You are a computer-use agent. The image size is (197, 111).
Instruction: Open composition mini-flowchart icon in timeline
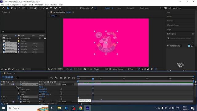[x=51, y=78]
